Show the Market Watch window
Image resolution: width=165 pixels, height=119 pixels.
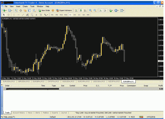click(x=16, y=10)
